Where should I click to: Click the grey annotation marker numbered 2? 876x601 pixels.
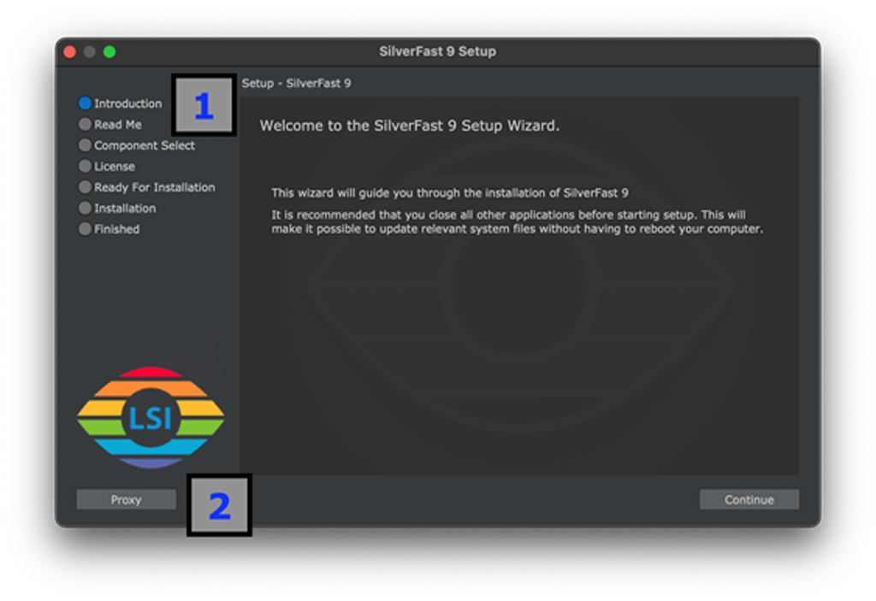coord(220,505)
